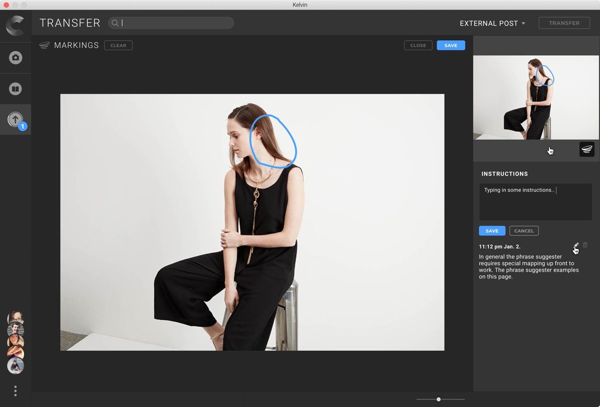The width and height of the screenshot is (600, 407).
Task: Expand the External Post dropdown
Action: tap(492, 23)
